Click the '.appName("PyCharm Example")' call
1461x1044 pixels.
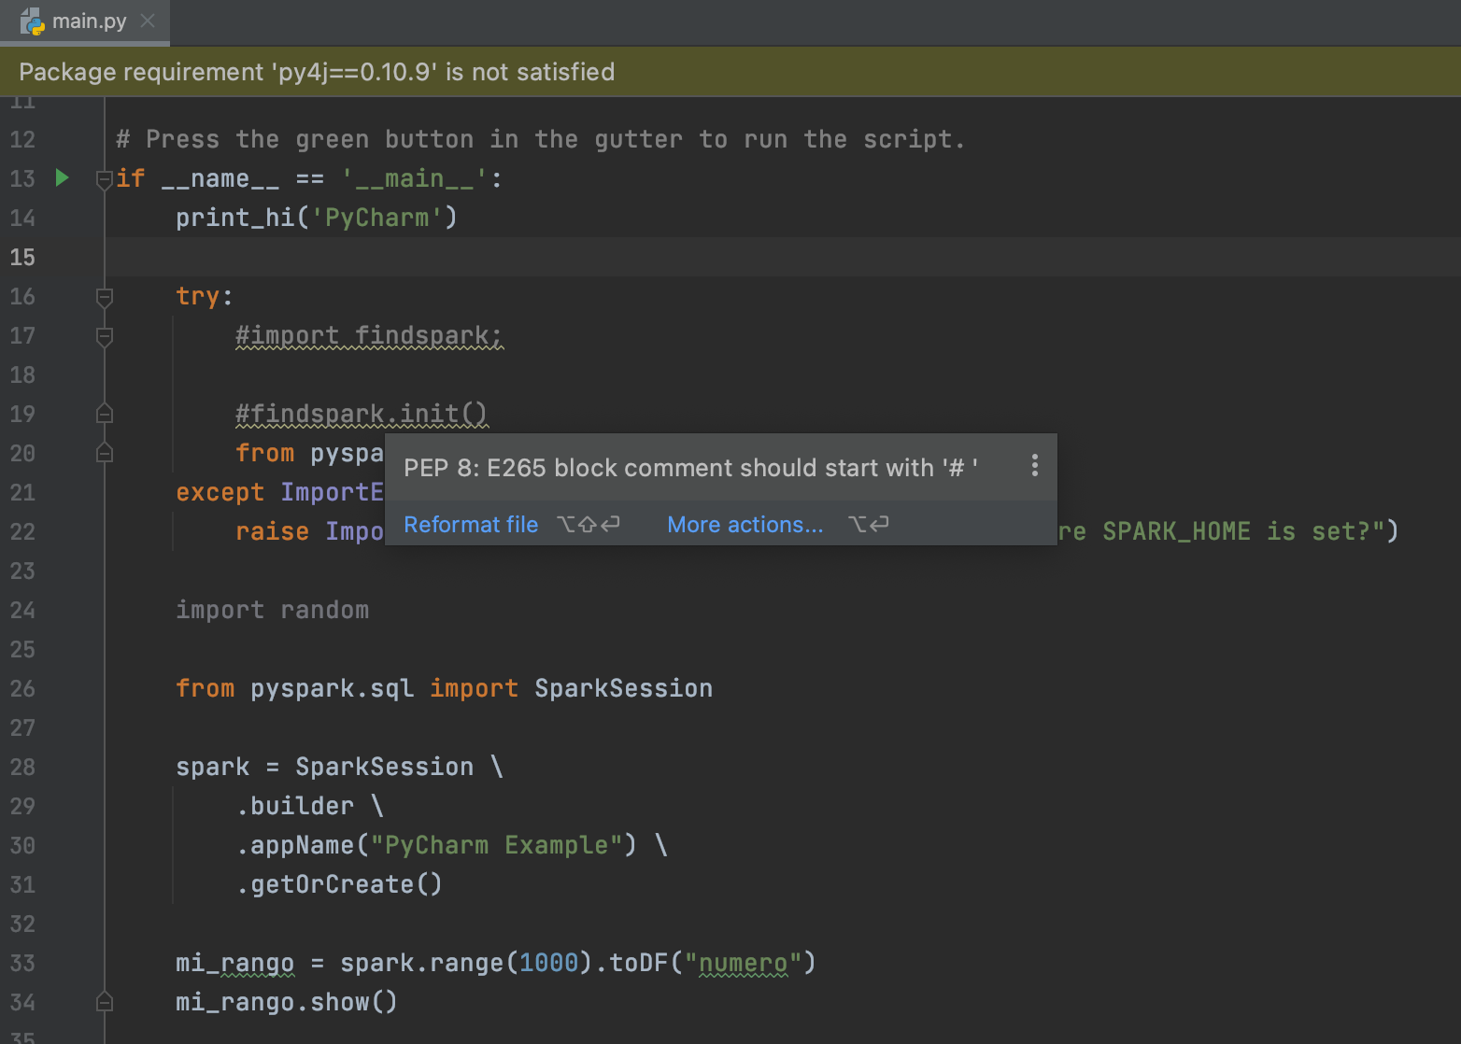(436, 845)
